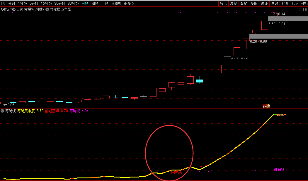
Task: Add stock via +自选 button
Action: tap(304, 4)
